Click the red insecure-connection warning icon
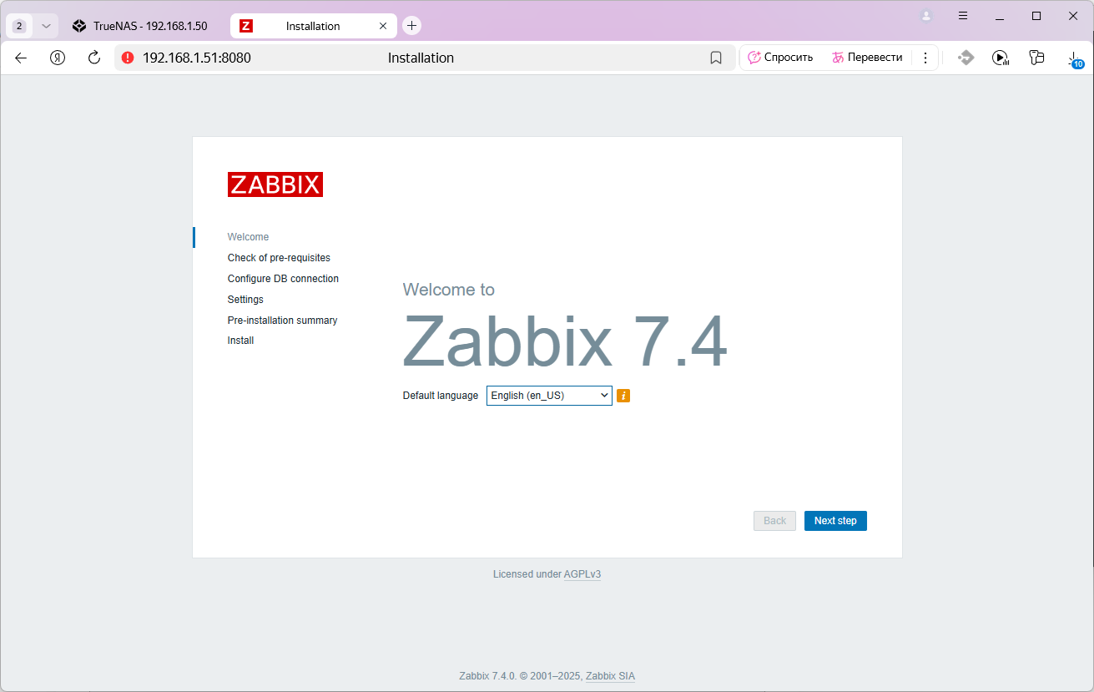This screenshot has width=1094, height=692. point(128,58)
